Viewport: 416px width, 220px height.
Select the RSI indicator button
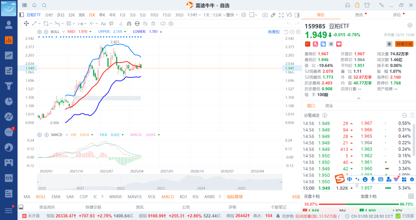tap(196, 197)
